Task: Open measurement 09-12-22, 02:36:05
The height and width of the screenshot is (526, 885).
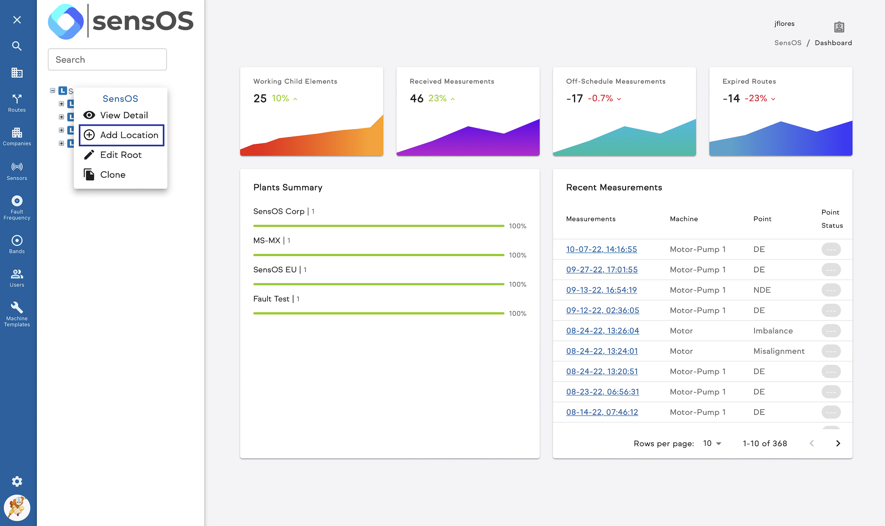Action: coord(603,310)
